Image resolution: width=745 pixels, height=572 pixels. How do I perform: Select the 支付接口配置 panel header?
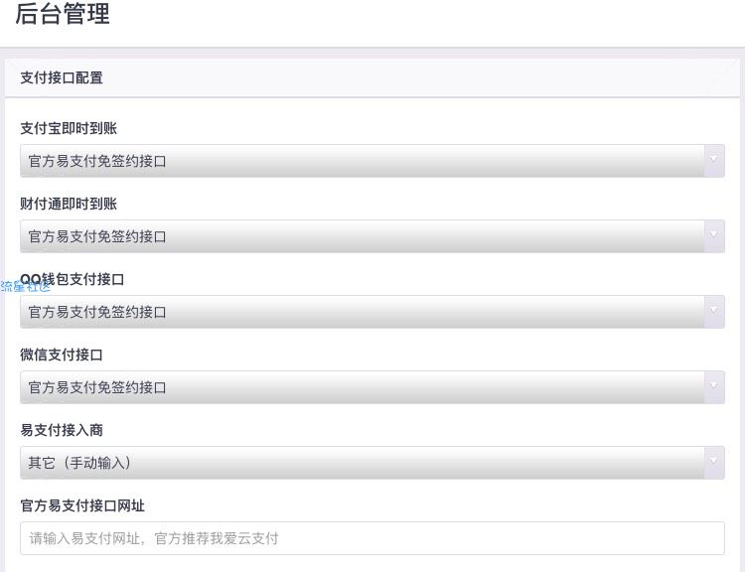point(62,77)
